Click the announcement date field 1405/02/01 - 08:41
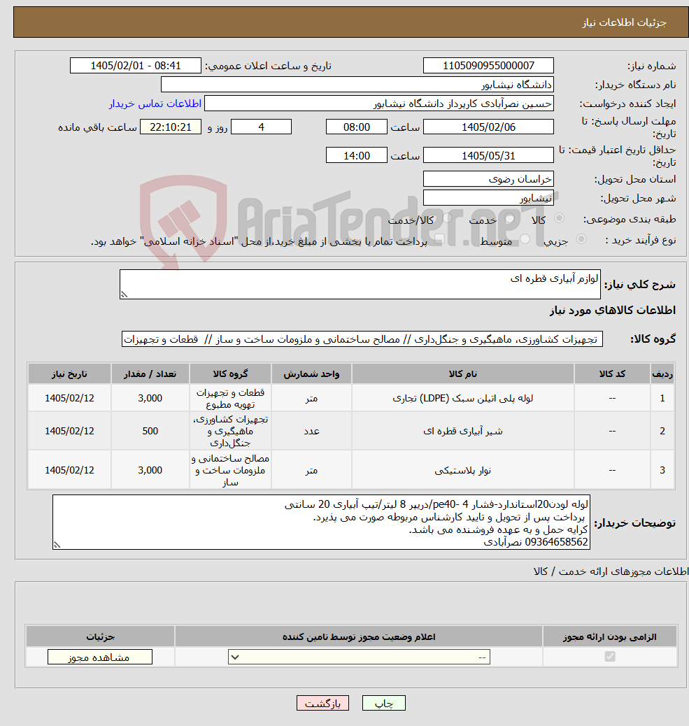The image size is (689, 726). click(136, 65)
